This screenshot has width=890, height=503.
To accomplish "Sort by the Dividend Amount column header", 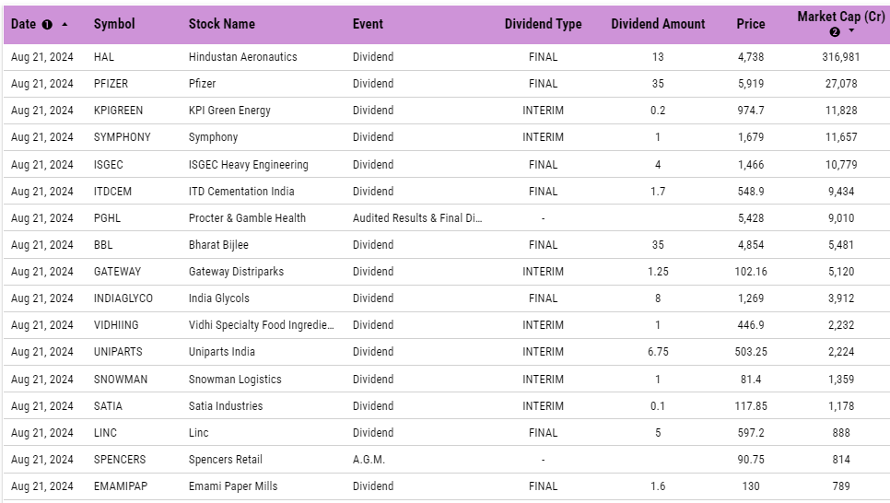I will [658, 24].
